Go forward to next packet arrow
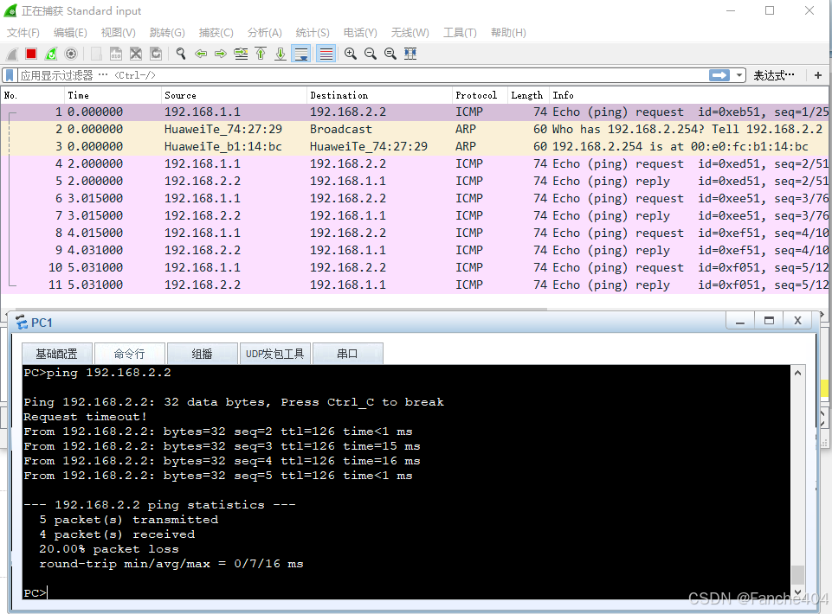Screen dimensions: 832x614 [221, 54]
